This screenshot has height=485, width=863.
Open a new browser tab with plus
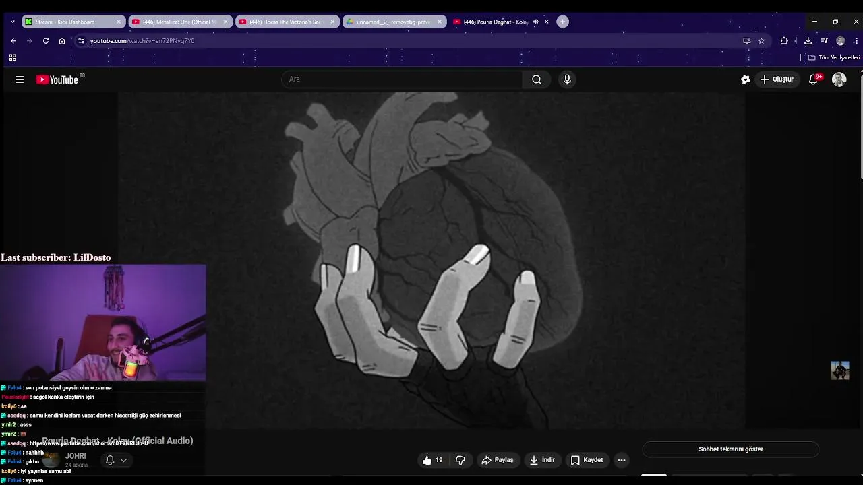(562, 22)
